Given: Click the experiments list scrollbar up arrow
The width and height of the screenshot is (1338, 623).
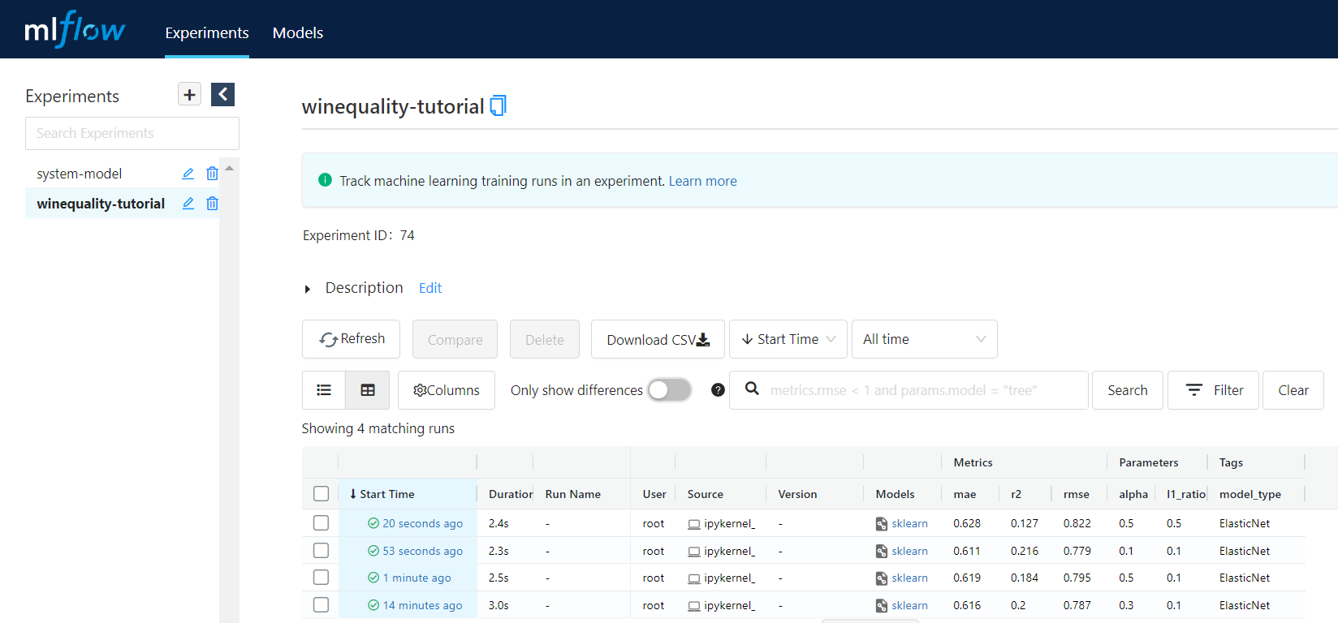Looking at the screenshot, I should pos(230,169).
